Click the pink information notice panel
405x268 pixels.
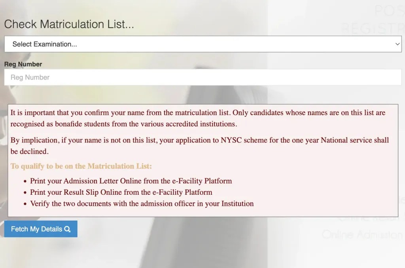coord(202,160)
